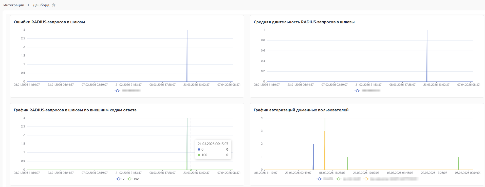Toggle green series legend in domain authorizations chart
This screenshot has width=485, height=187.
[339, 179]
